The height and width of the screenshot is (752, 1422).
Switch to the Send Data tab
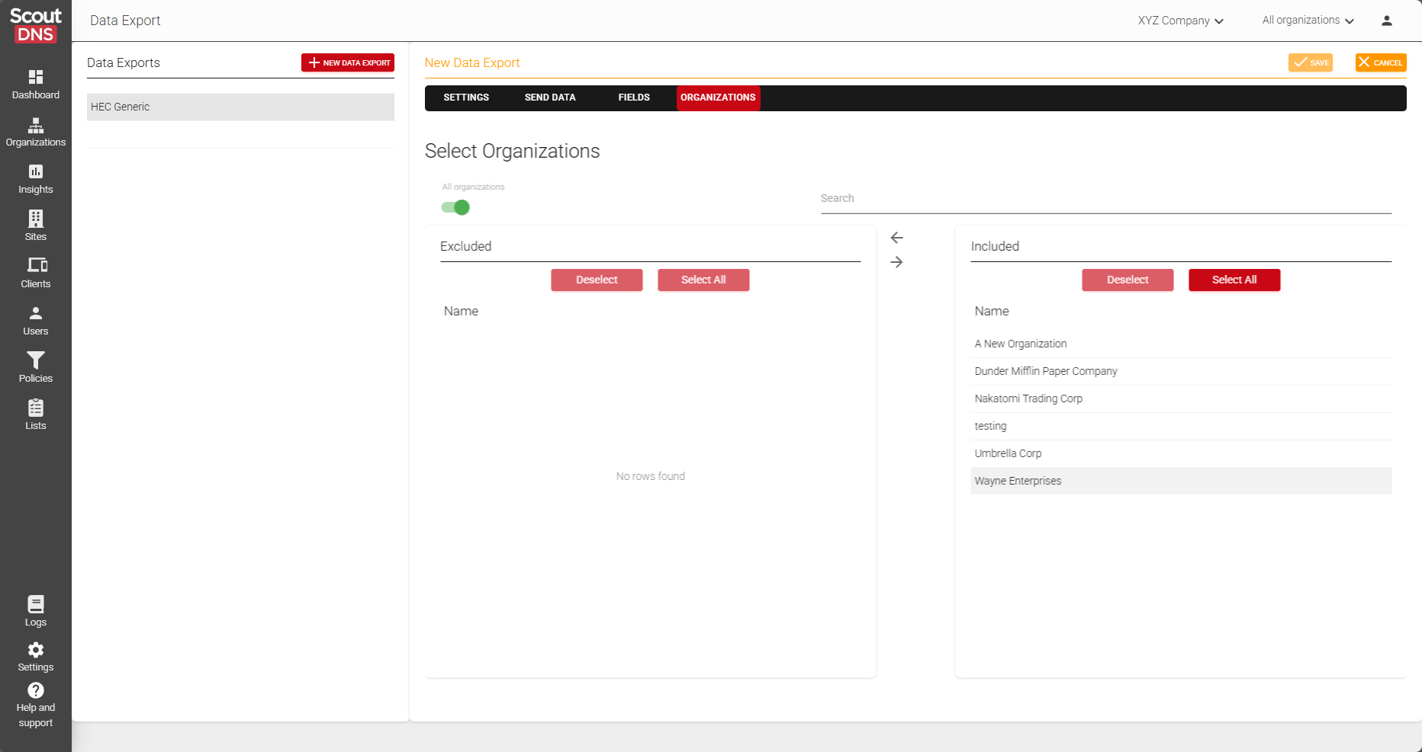(550, 98)
